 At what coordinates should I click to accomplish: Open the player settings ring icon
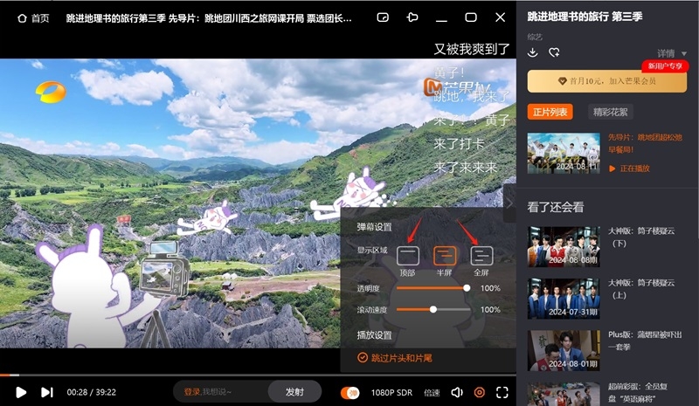click(x=479, y=392)
